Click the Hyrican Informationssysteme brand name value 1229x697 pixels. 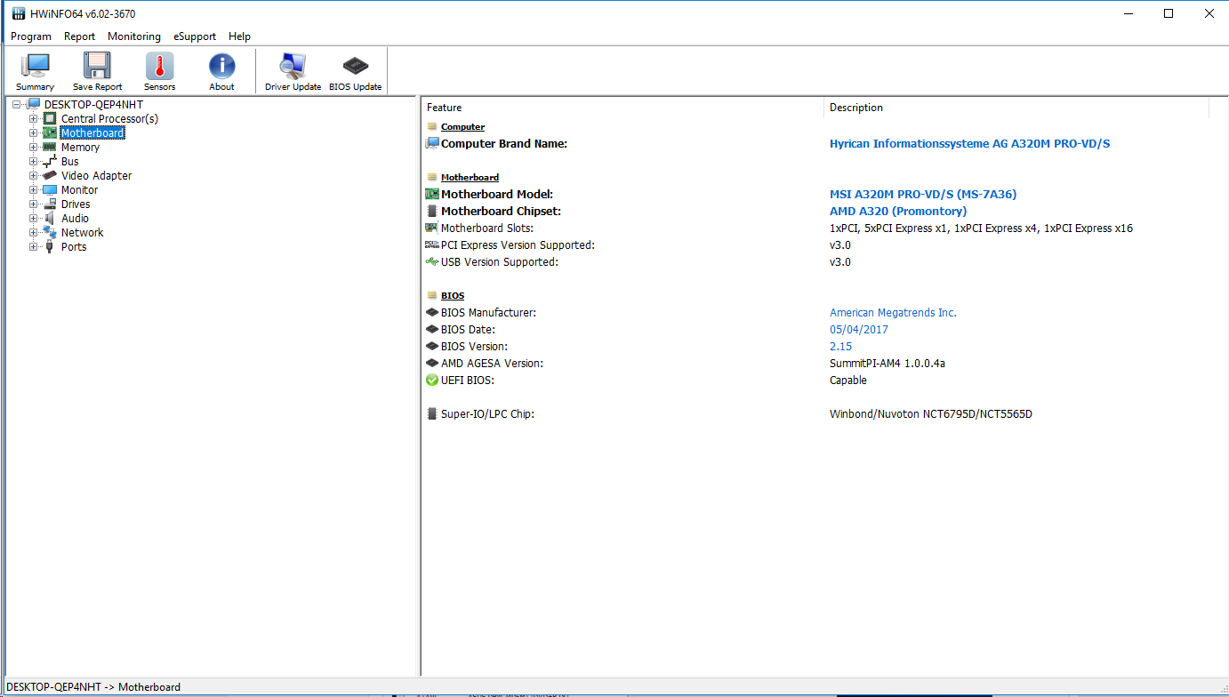(x=969, y=144)
